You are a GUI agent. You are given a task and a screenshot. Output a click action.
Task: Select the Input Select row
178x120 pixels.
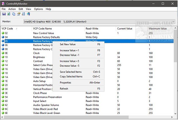40,101
